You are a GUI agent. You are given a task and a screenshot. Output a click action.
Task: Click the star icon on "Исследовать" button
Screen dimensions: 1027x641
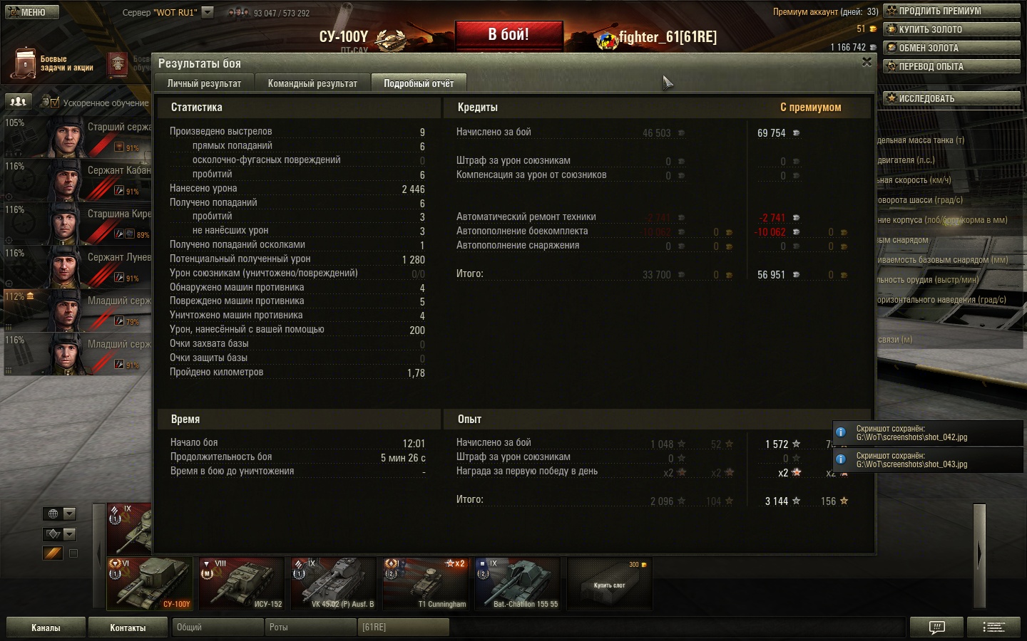coord(891,98)
